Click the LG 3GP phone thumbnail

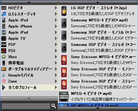coord(64,11)
